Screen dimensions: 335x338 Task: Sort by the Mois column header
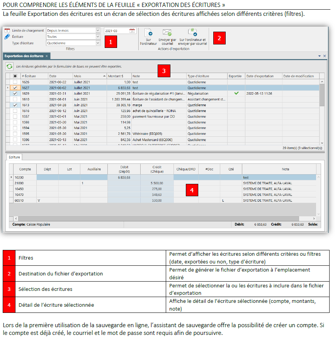(90, 76)
